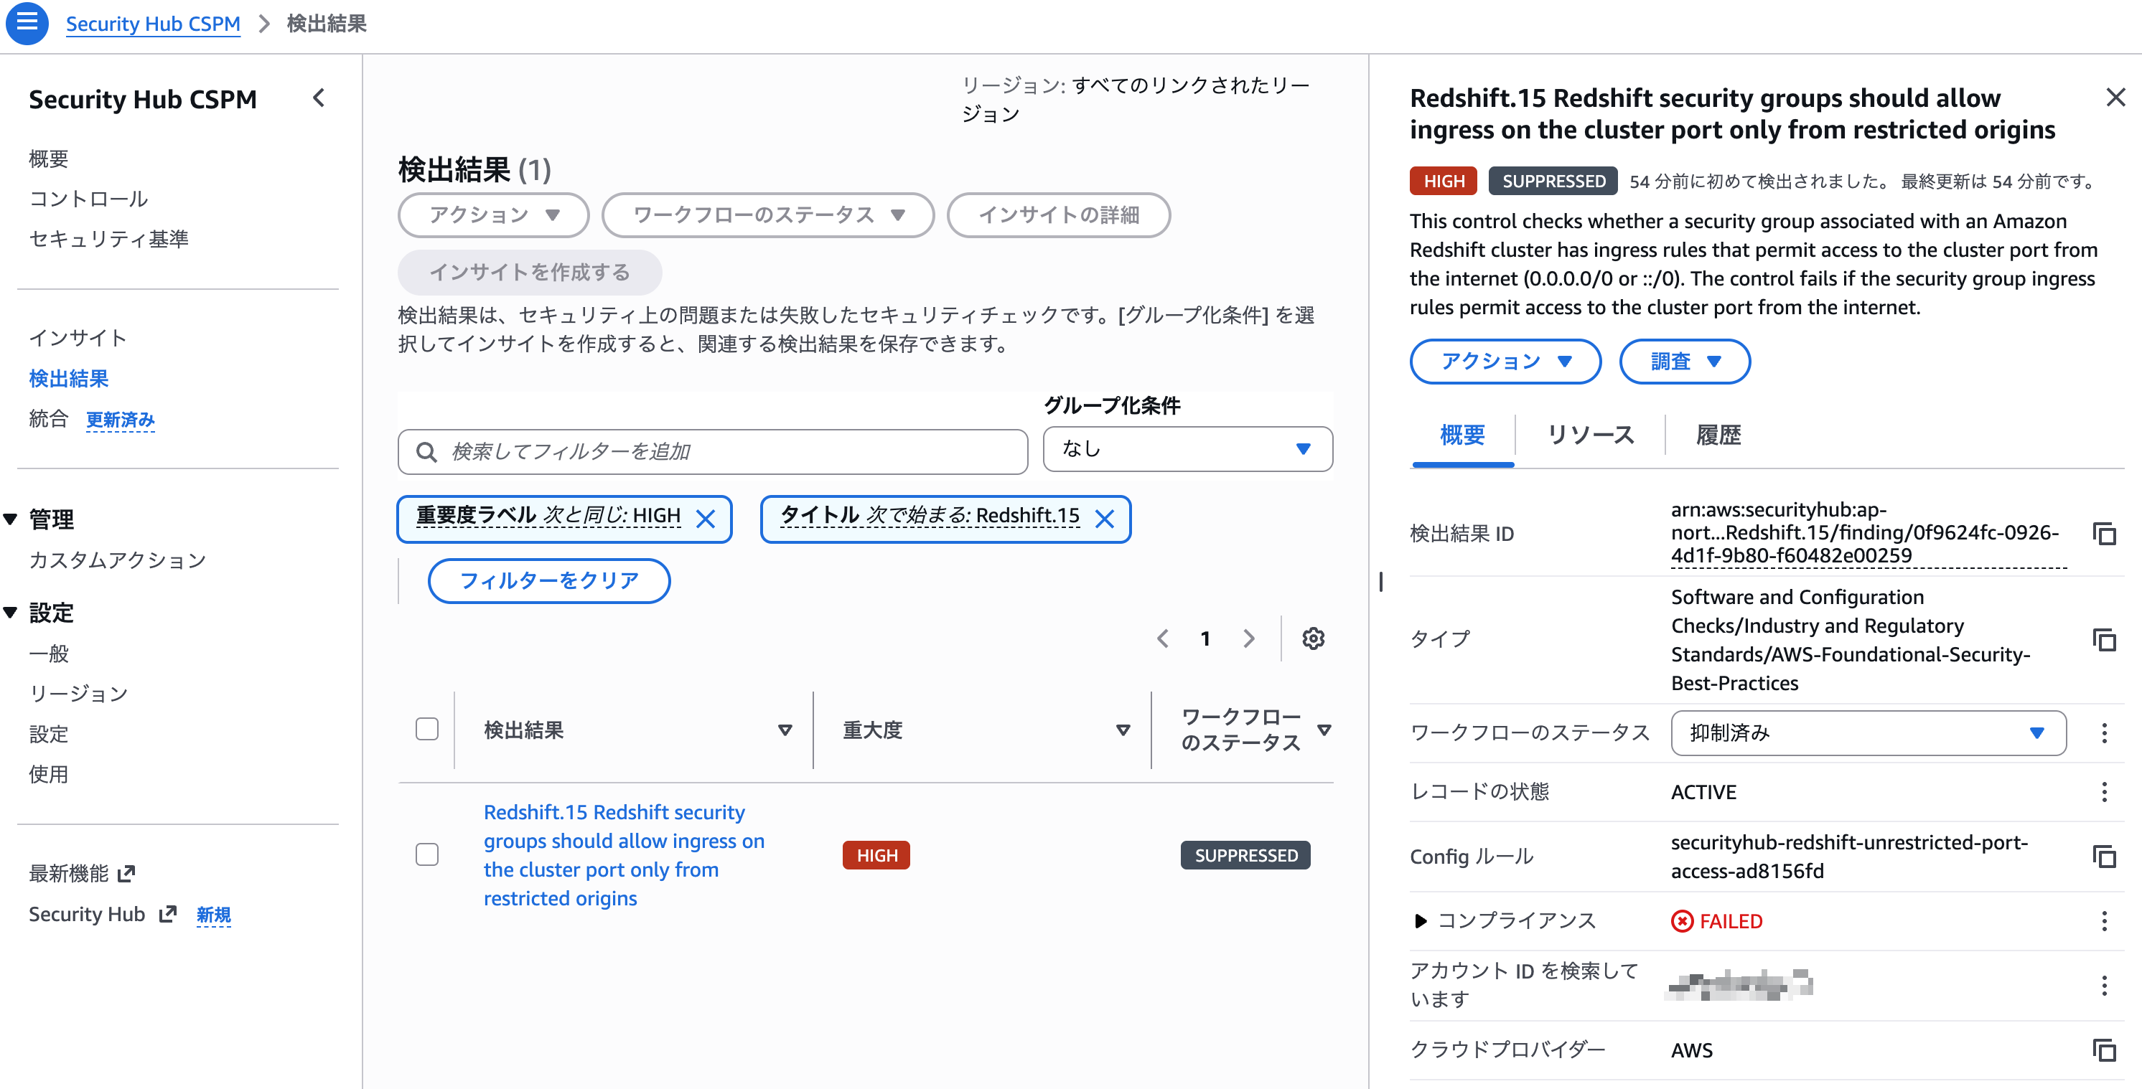Screen dimensions: 2142x1089
Task: Open the ワークフローのステータス dropdown button
Action: tap(768, 215)
